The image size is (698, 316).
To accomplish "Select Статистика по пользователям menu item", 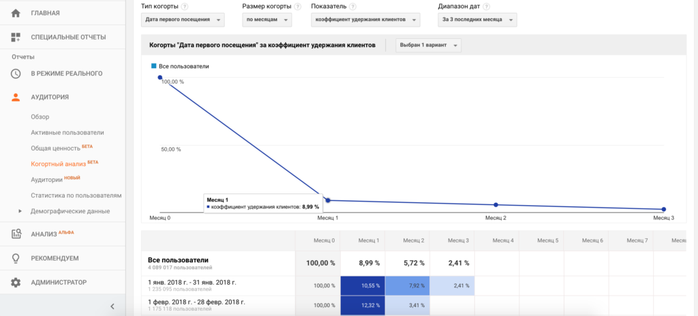I will (76, 195).
